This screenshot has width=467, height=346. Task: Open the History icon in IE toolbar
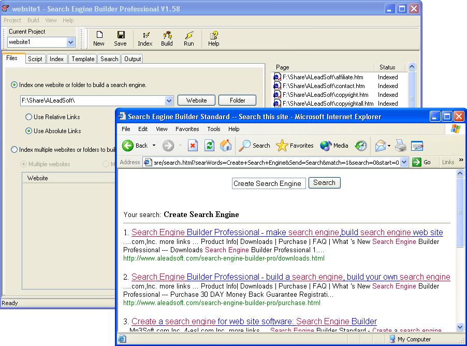click(x=361, y=146)
